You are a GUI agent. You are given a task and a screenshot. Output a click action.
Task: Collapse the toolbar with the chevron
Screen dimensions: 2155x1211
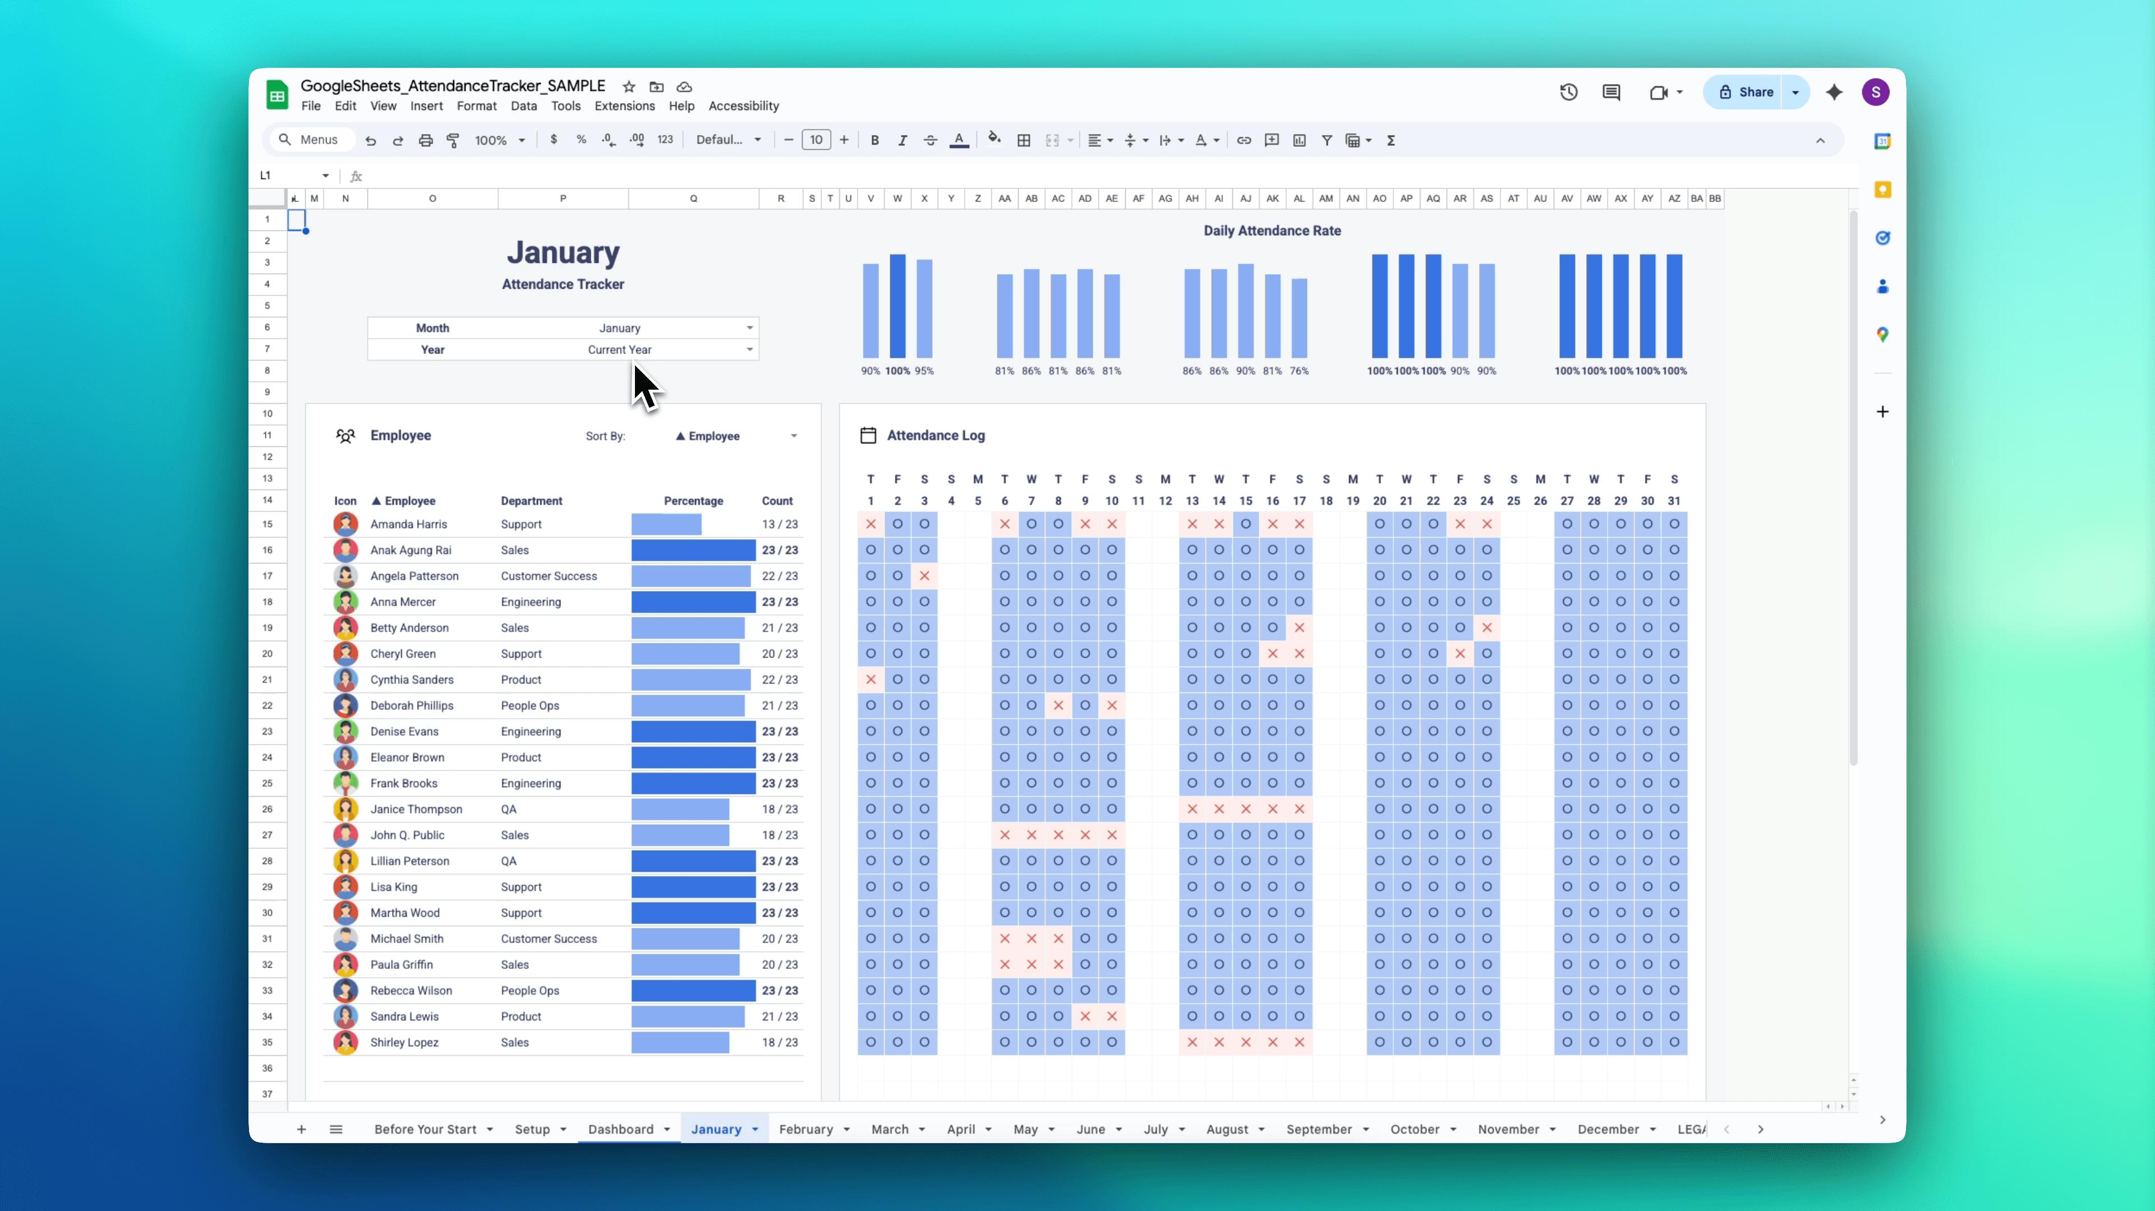click(1821, 140)
